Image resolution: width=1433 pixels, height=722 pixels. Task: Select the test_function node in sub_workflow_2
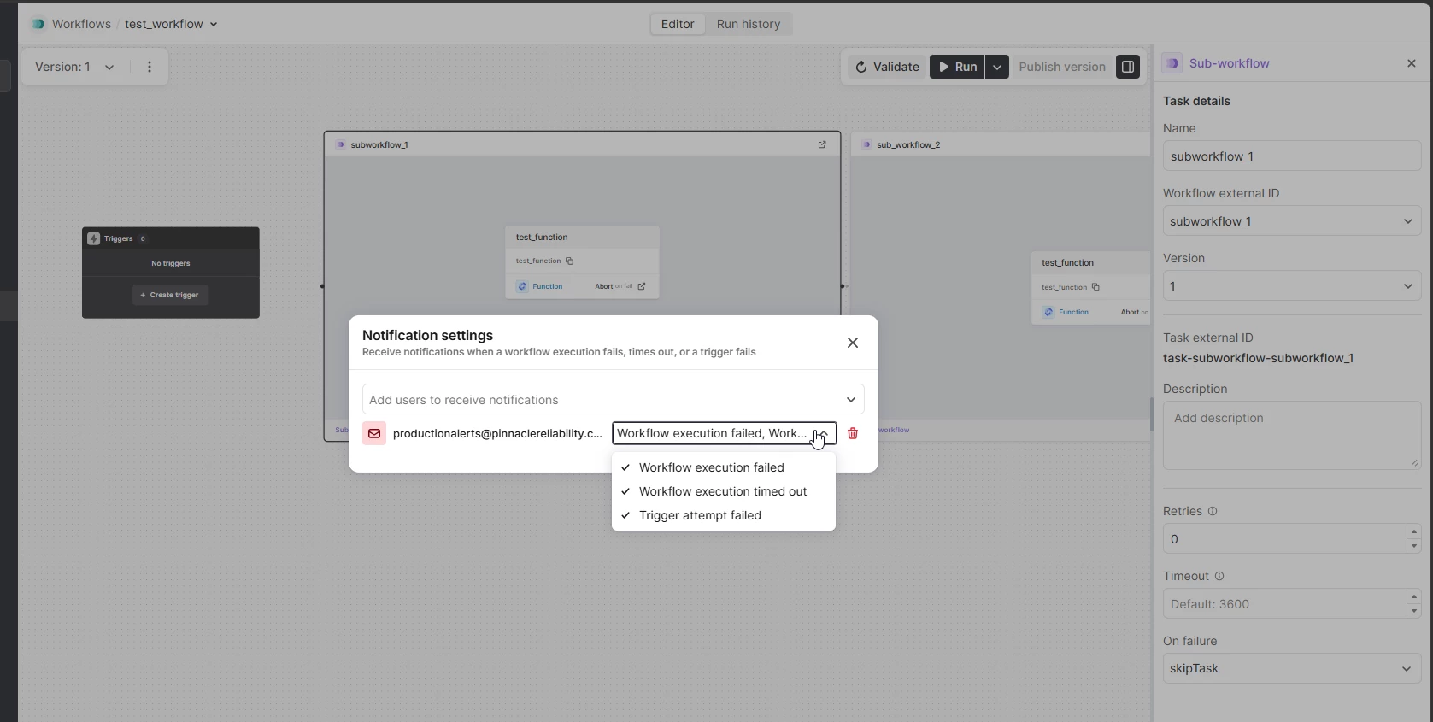click(x=1090, y=288)
